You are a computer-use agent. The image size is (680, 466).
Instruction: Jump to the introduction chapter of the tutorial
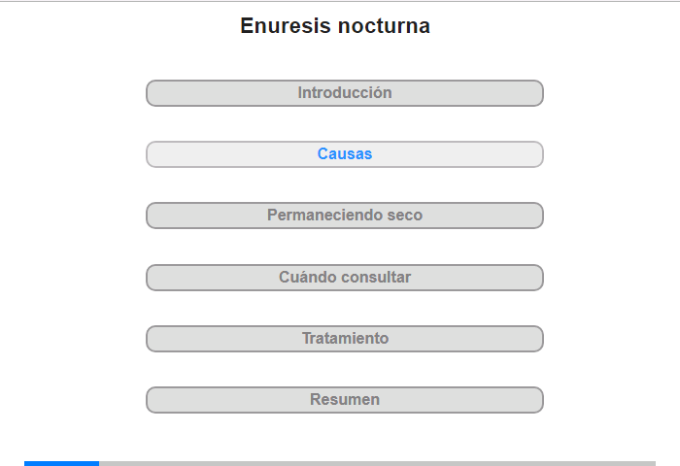click(345, 93)
